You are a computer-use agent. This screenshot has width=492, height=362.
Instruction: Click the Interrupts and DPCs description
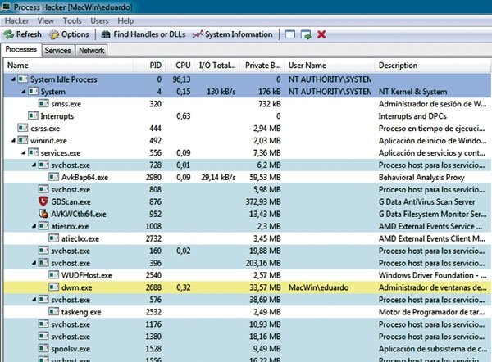point(412,116)
